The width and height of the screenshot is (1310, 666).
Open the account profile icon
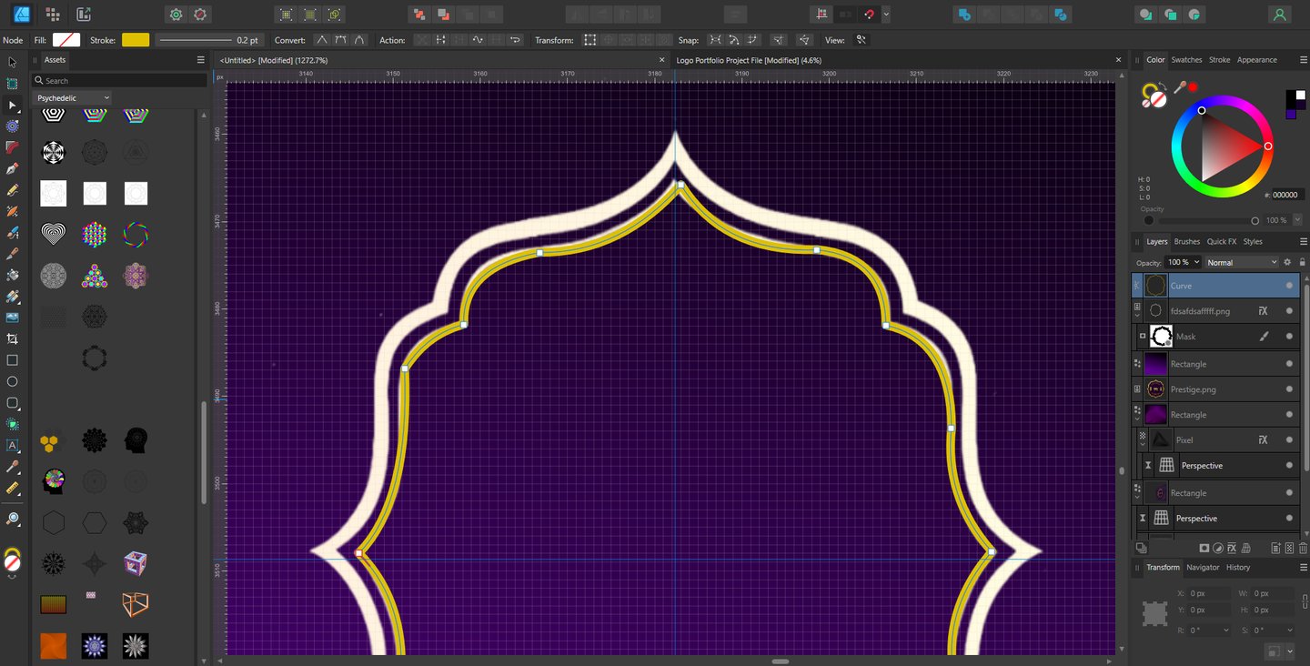pyautogui.click(x=1280, y=15)
